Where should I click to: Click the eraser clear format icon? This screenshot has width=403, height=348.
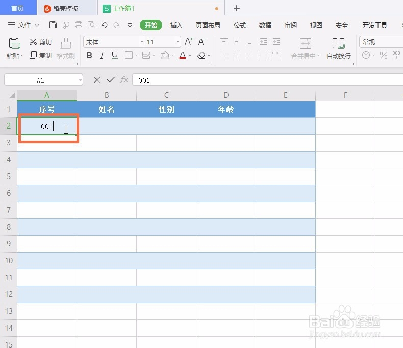point(202,55)
